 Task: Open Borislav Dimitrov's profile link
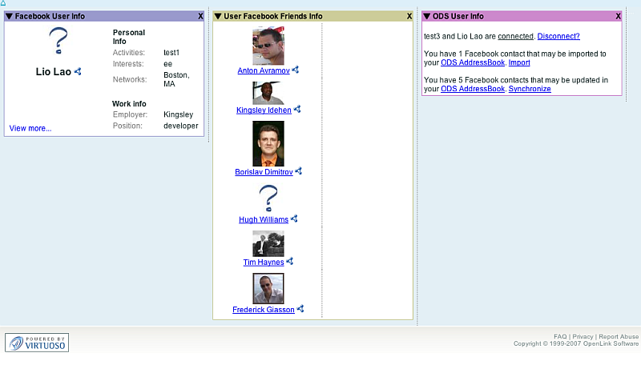[x=264, y=172]
